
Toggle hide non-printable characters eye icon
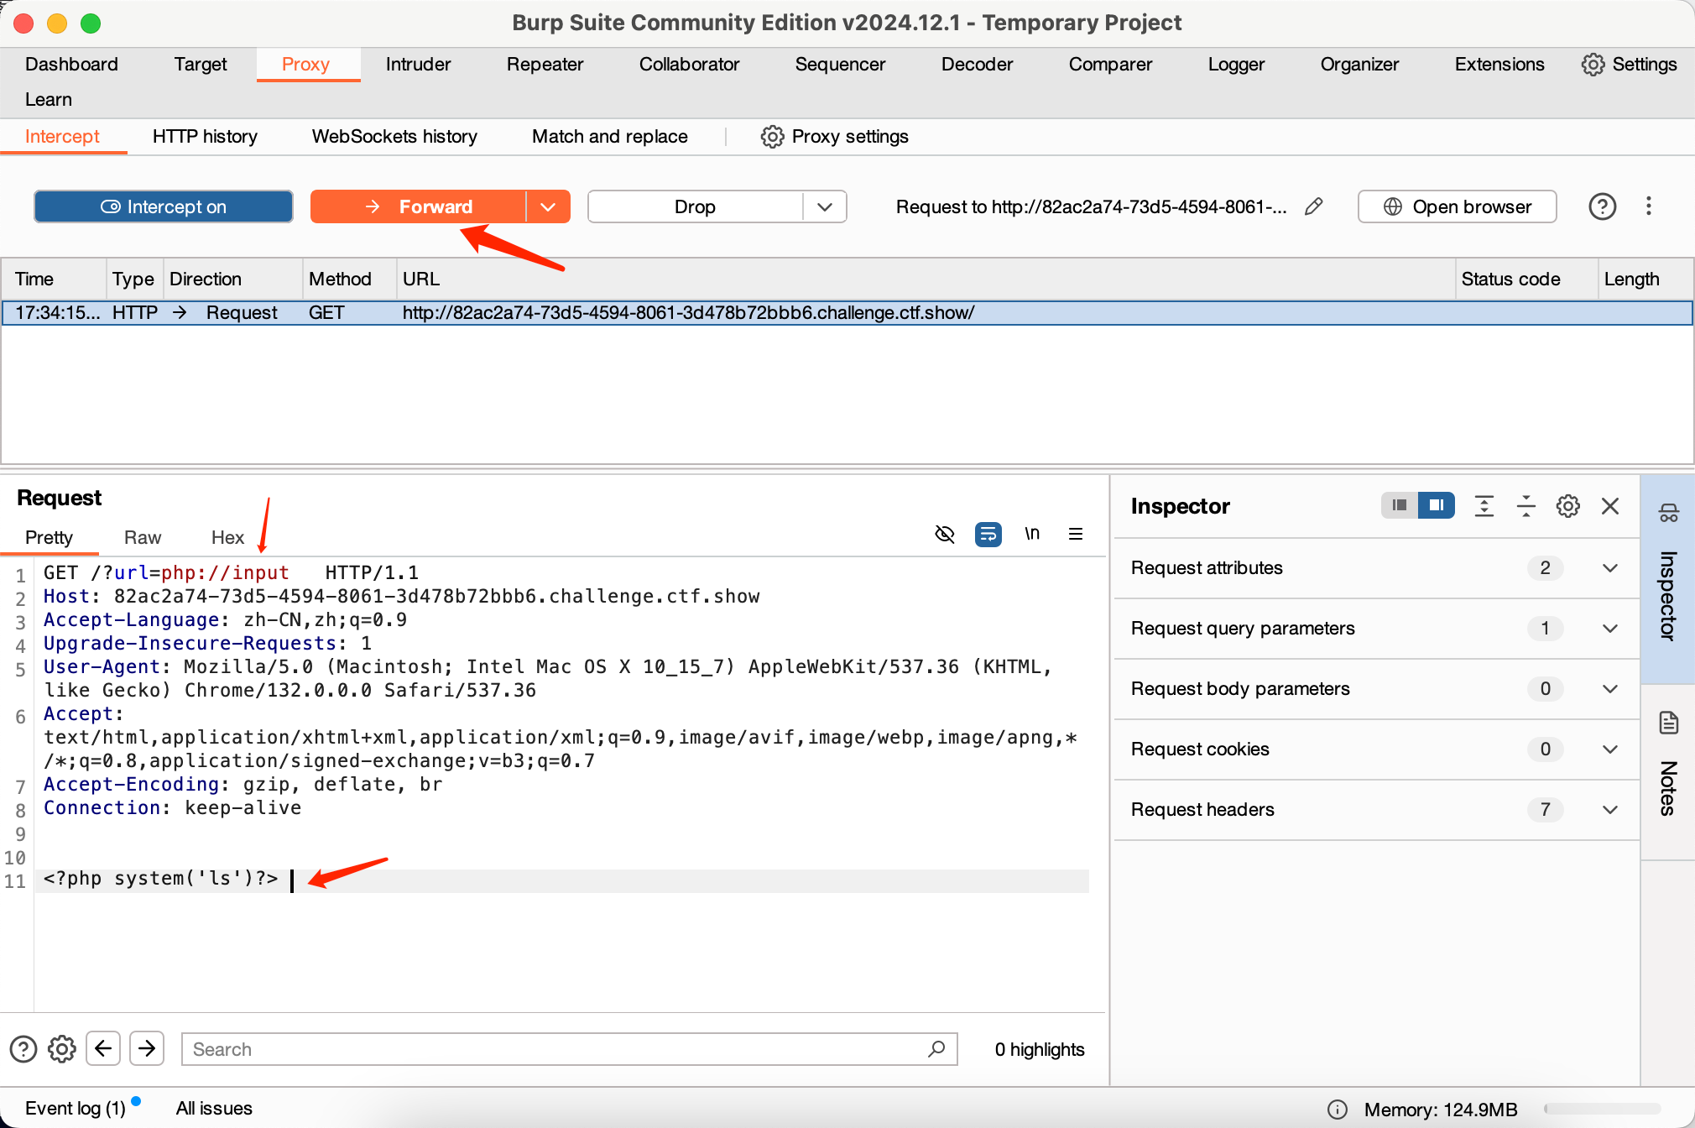tap(945, 534)
